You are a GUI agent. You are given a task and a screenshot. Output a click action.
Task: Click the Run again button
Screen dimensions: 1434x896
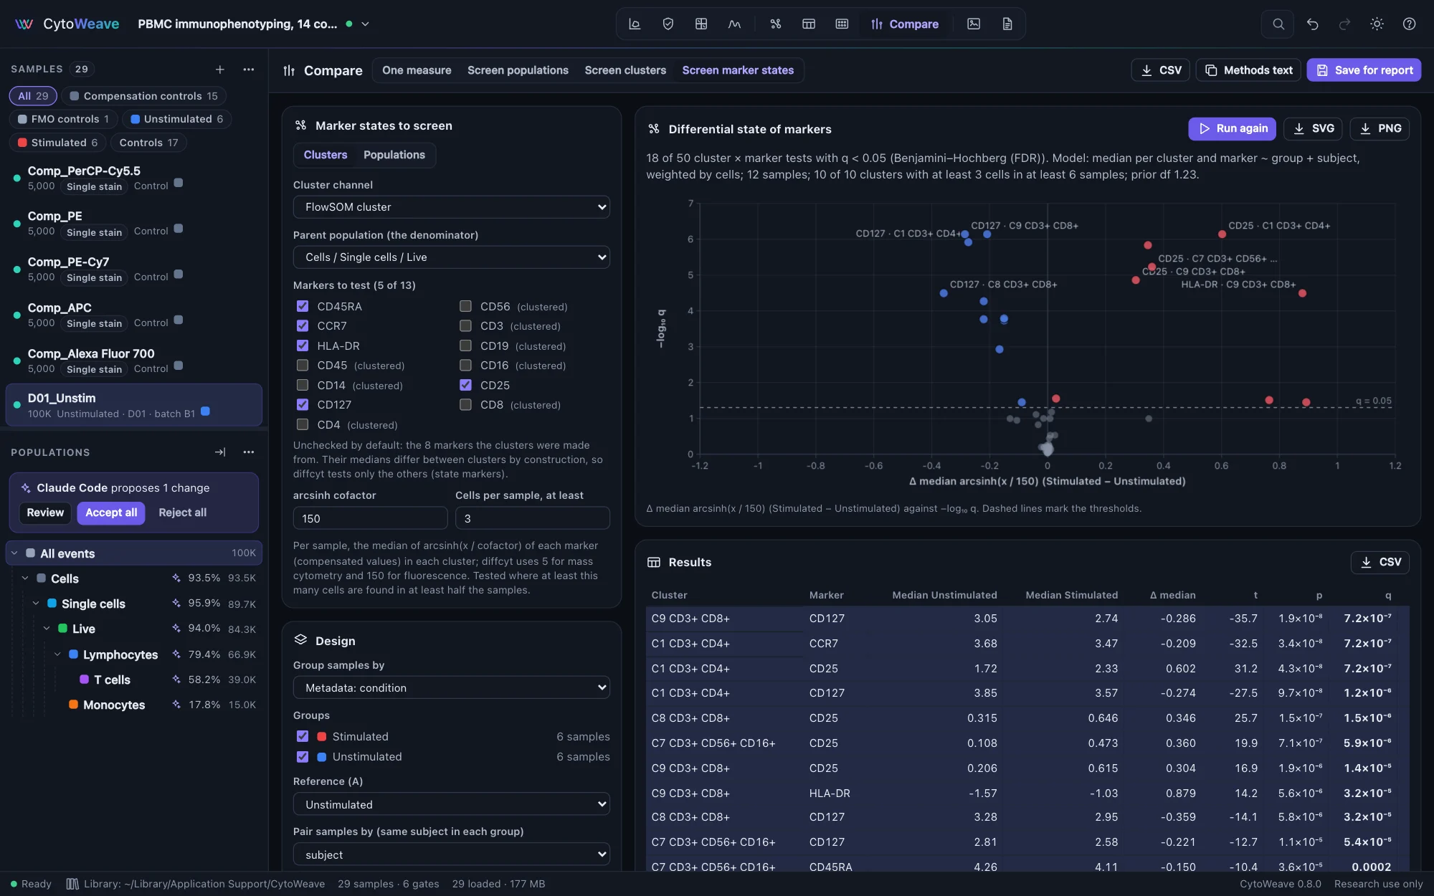click(1232, 129)
